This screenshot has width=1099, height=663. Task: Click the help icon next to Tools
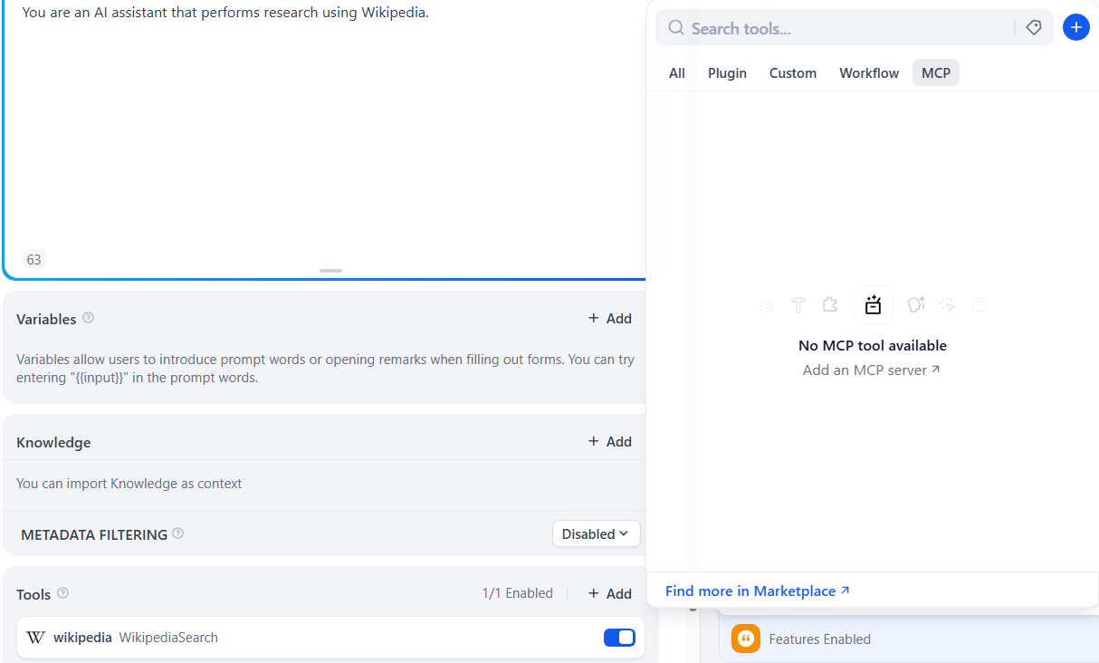[x=62, y=593]
